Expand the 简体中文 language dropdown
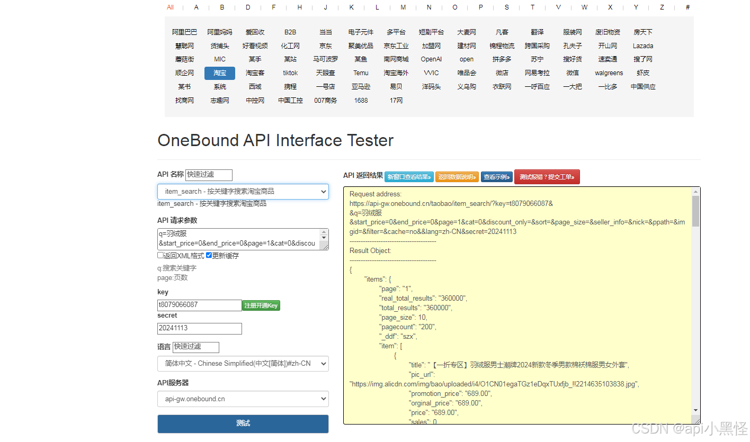Screen dimensions: 750x442 [243, 364]
